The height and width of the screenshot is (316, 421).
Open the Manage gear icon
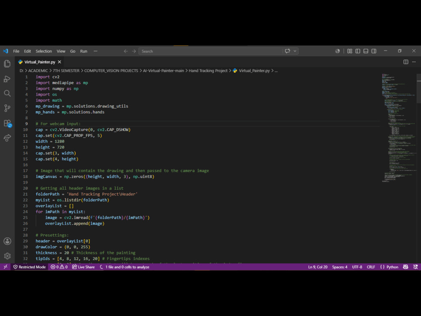pyautogui.click(x=7, y=256)
